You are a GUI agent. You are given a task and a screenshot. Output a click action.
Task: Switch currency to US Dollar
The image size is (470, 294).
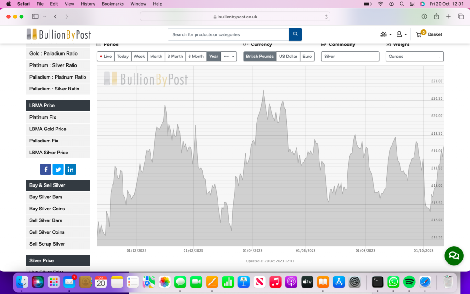click(x=288, y=57)
